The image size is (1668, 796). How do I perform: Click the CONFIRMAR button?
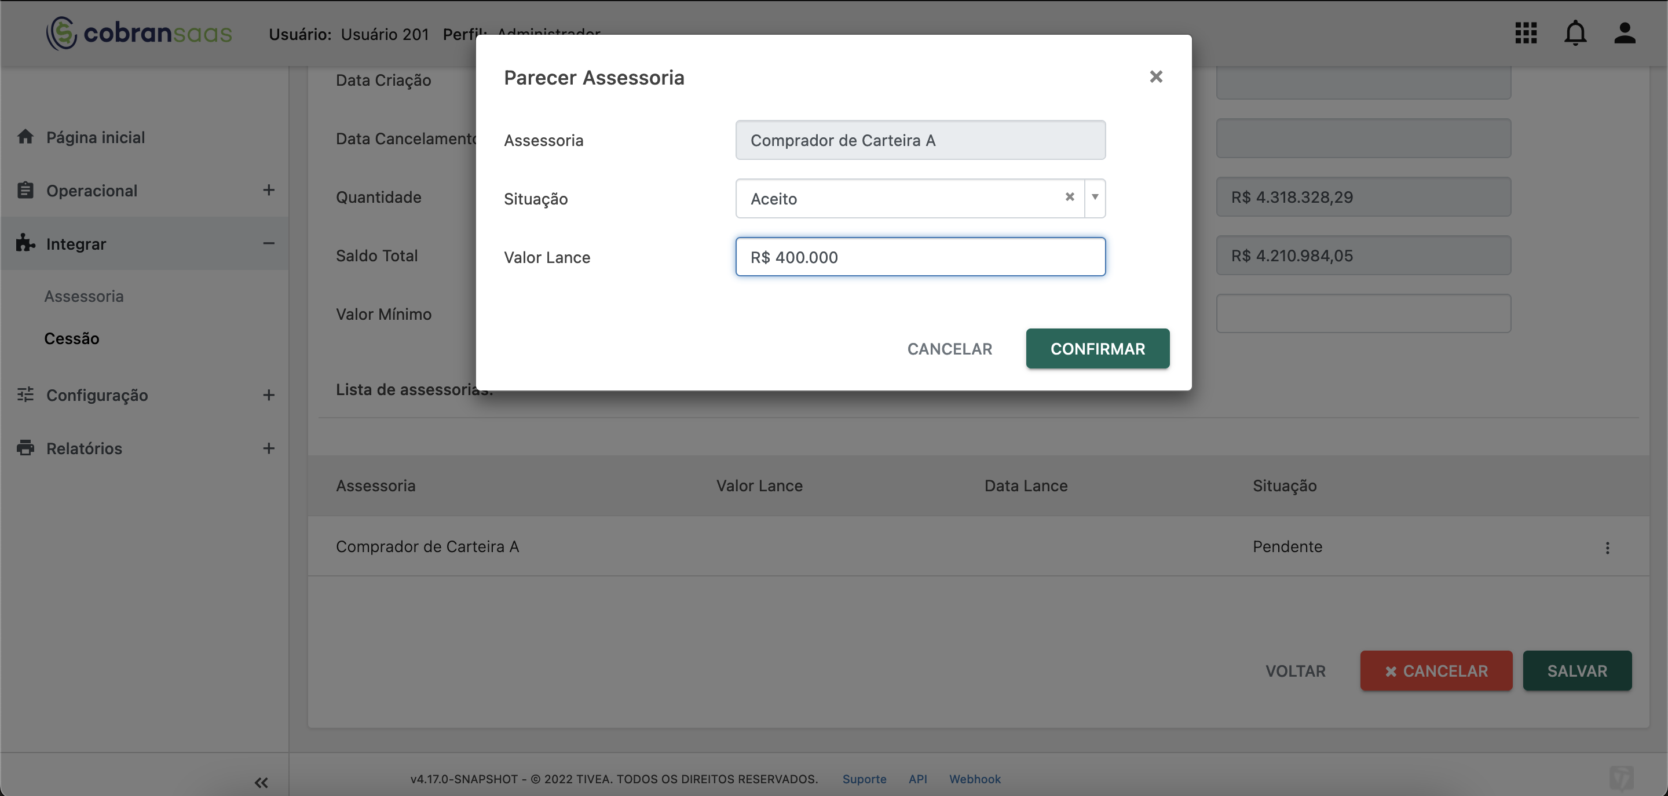(x=1098, y=348)
